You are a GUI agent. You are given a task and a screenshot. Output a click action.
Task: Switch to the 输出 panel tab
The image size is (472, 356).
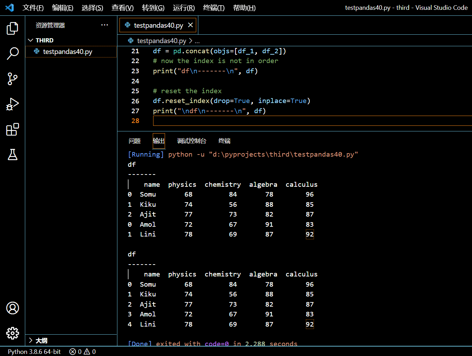(x=159, y=141)
